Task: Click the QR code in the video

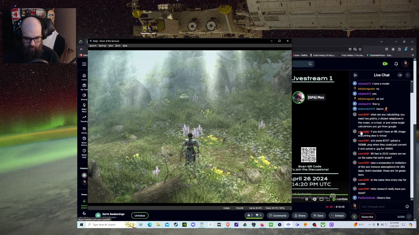Action: pos(308,155)
